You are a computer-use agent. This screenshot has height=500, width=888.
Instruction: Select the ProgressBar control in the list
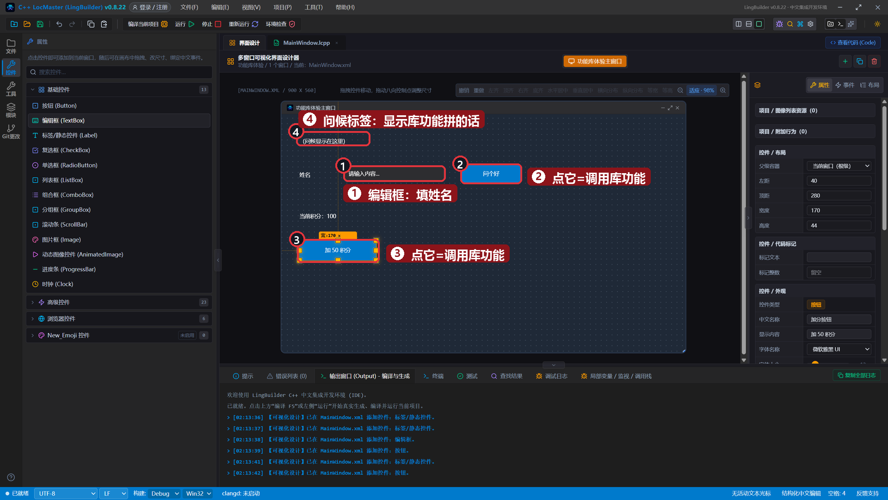click(119, 269)
